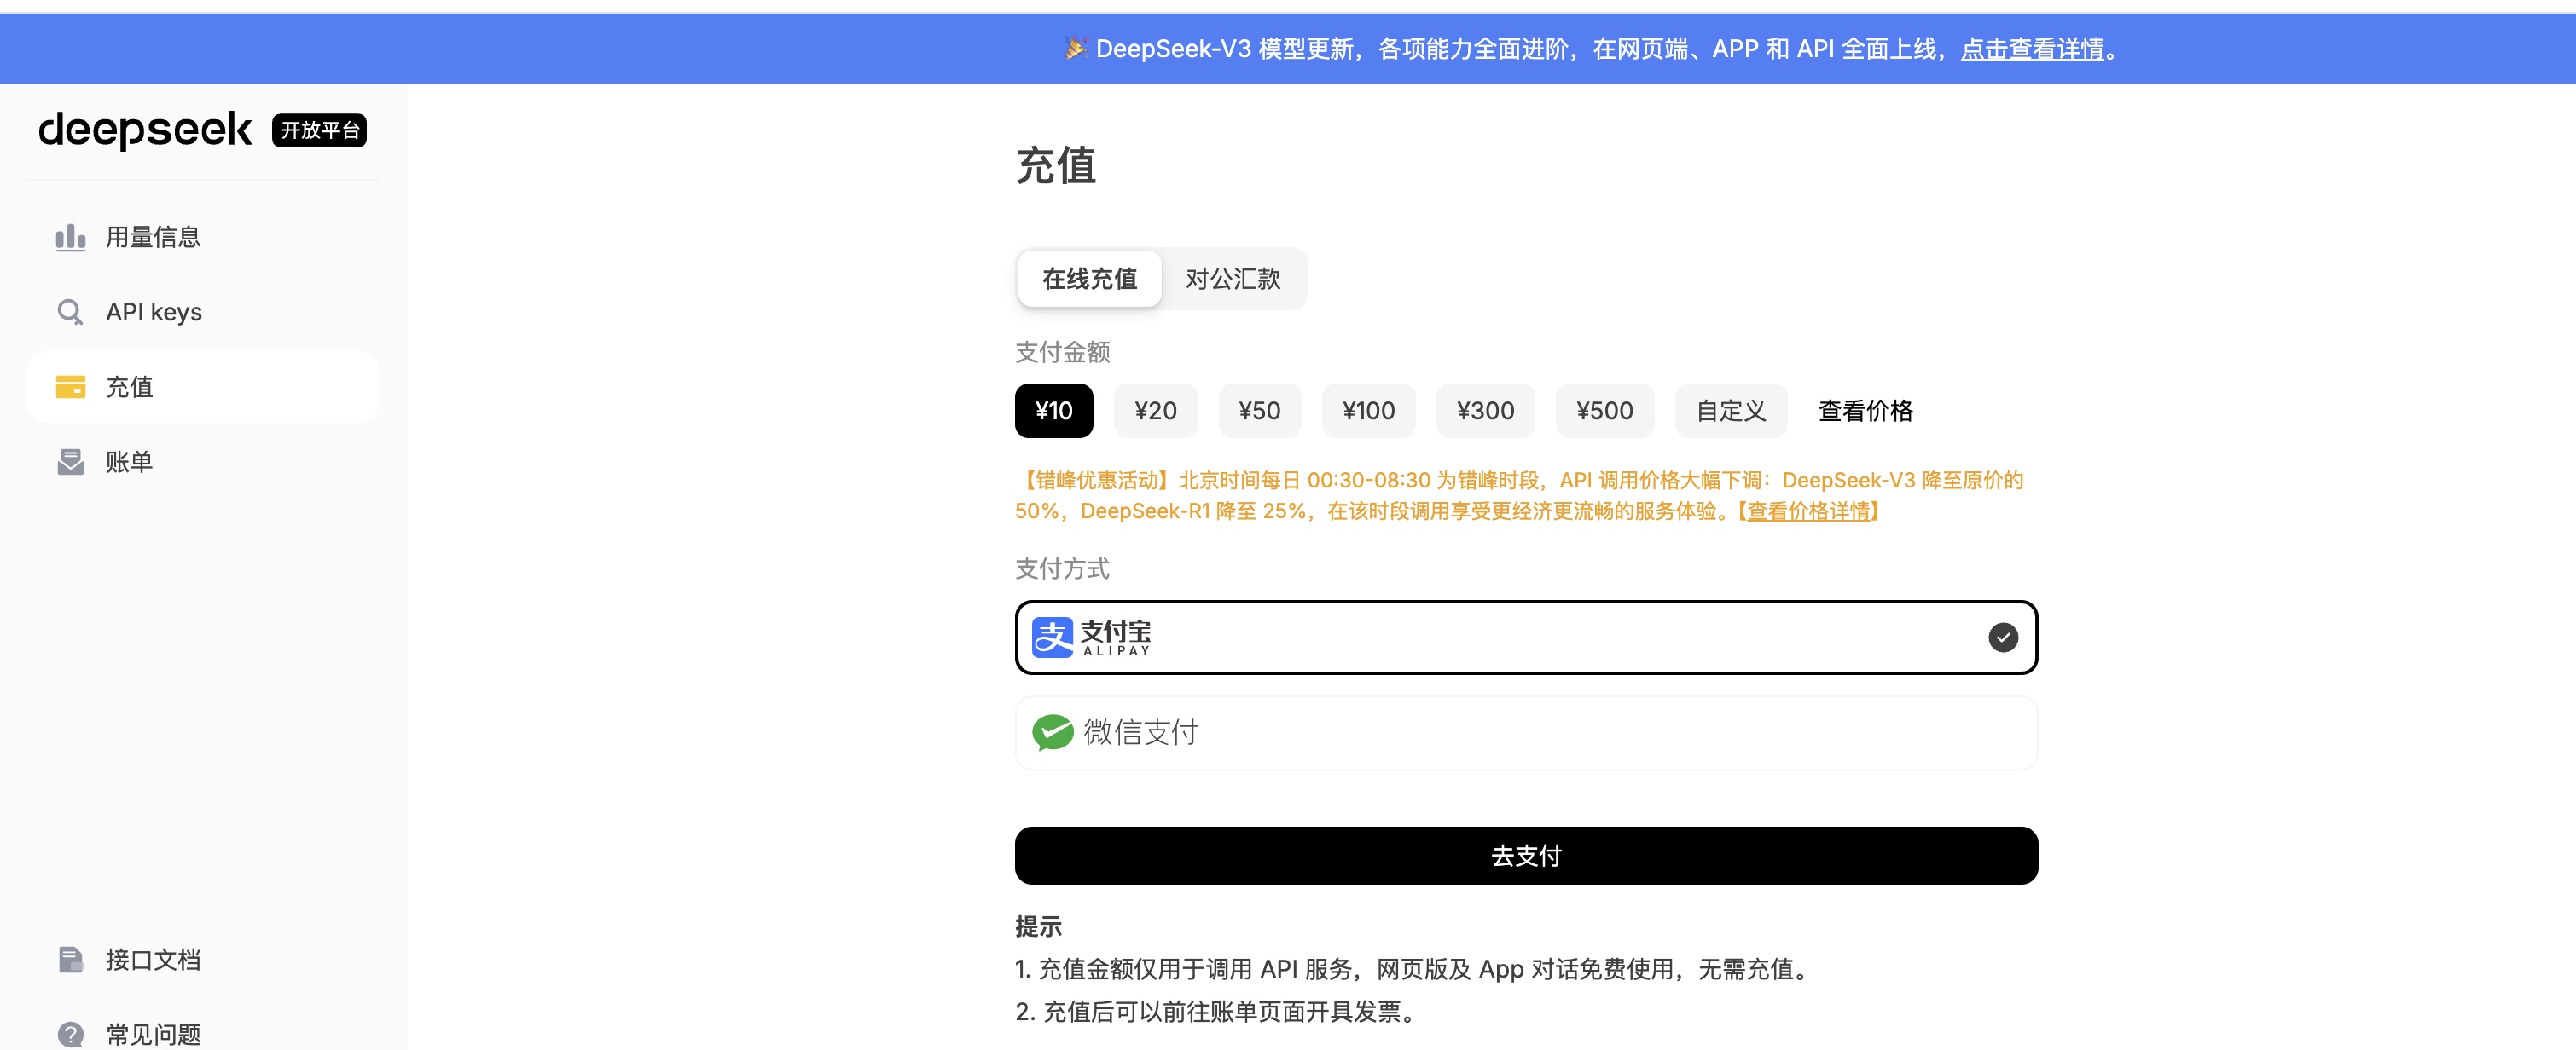The height and width of the screenshot is (1050, 2576).
Task: Click tip 2 about 账单页面开具发票
Action: tap(1219, 1012)
